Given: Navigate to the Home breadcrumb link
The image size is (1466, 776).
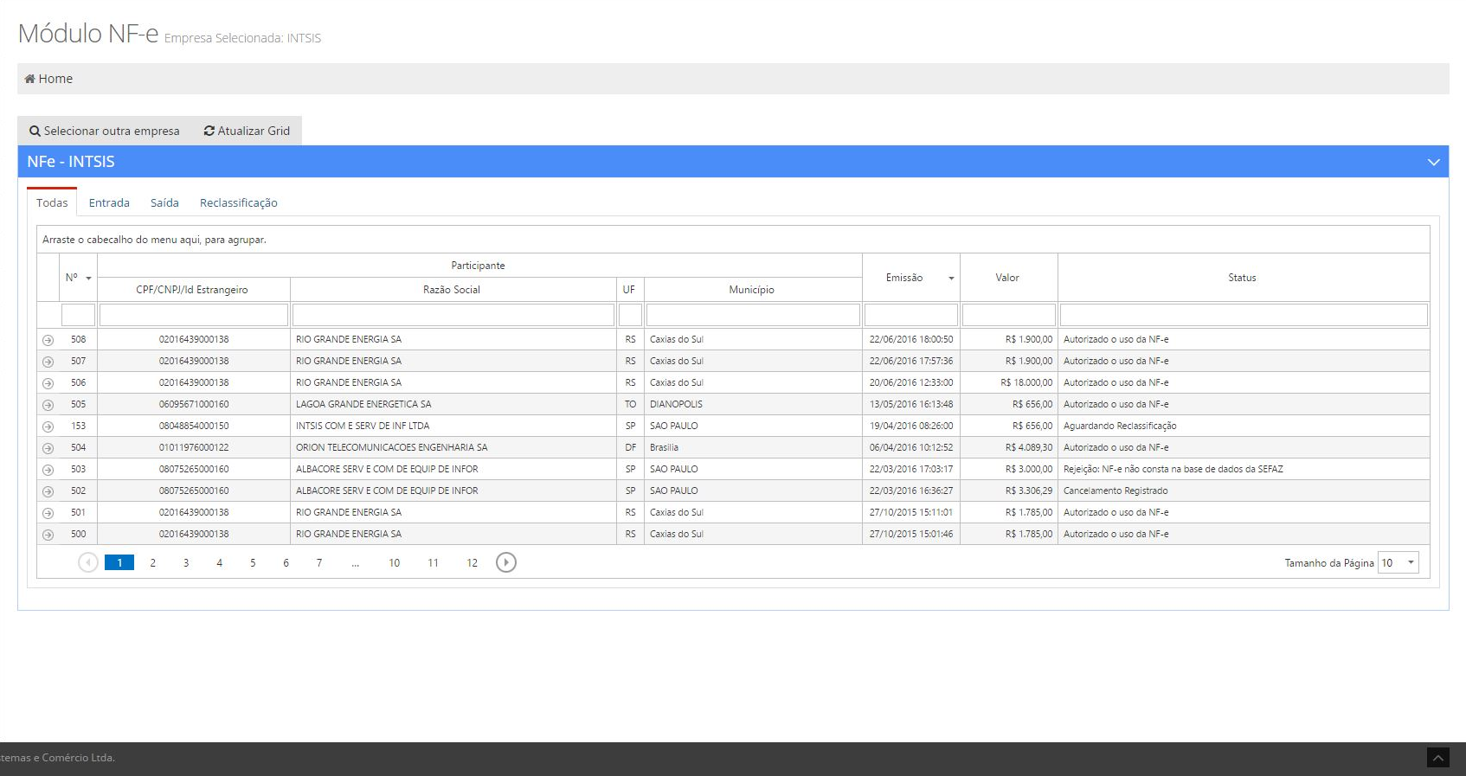Looking at the screenshot, I should pyautogui.click(x=49, y=79).
